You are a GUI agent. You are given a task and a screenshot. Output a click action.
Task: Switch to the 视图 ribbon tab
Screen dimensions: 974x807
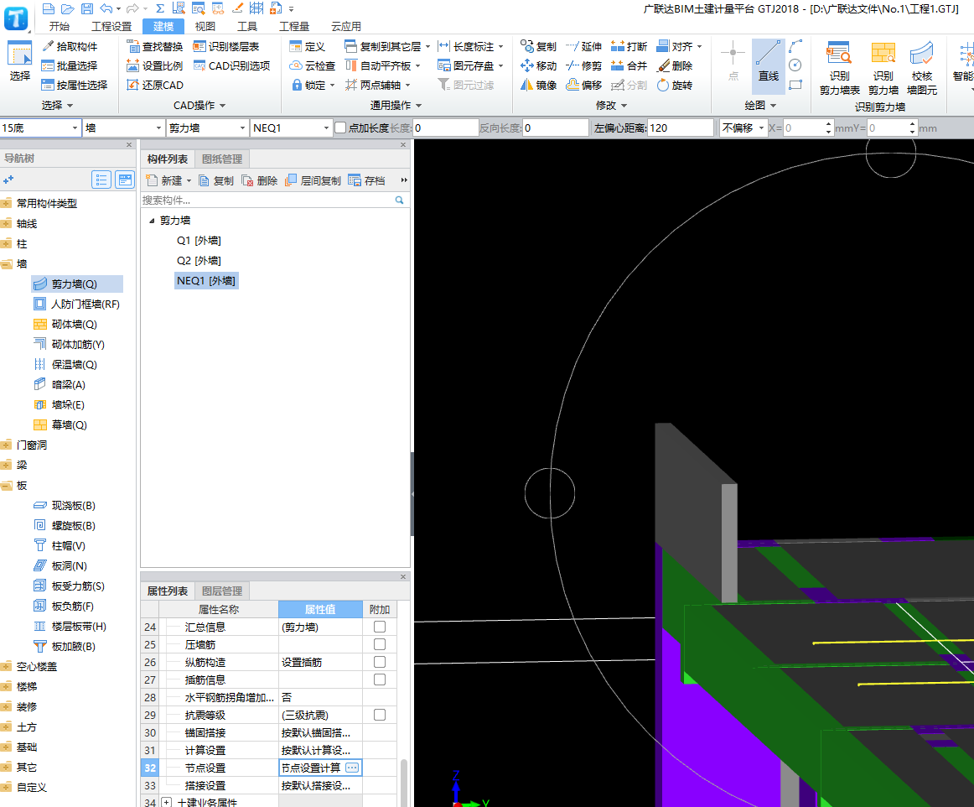pos(205,26)
